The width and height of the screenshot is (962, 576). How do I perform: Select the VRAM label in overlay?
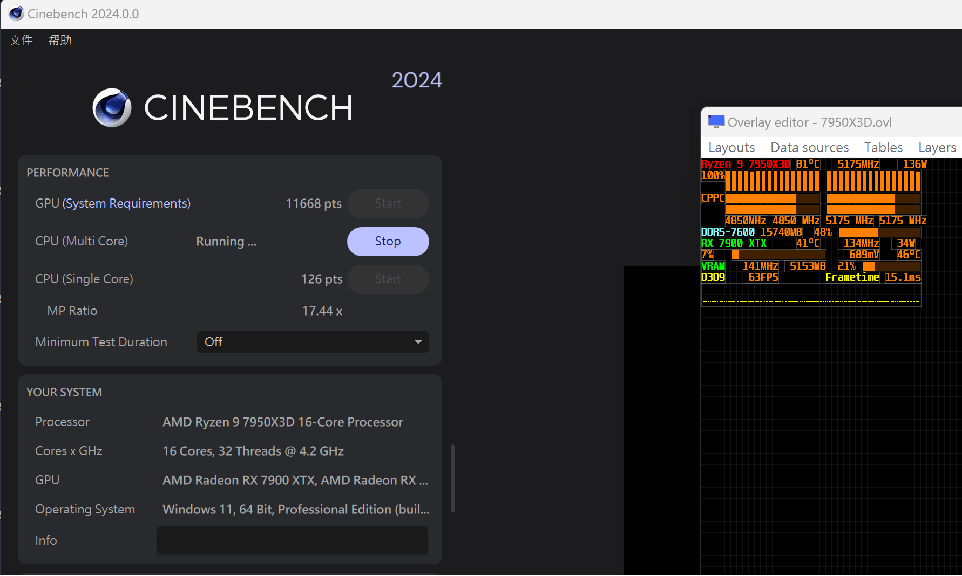(713, 266)
